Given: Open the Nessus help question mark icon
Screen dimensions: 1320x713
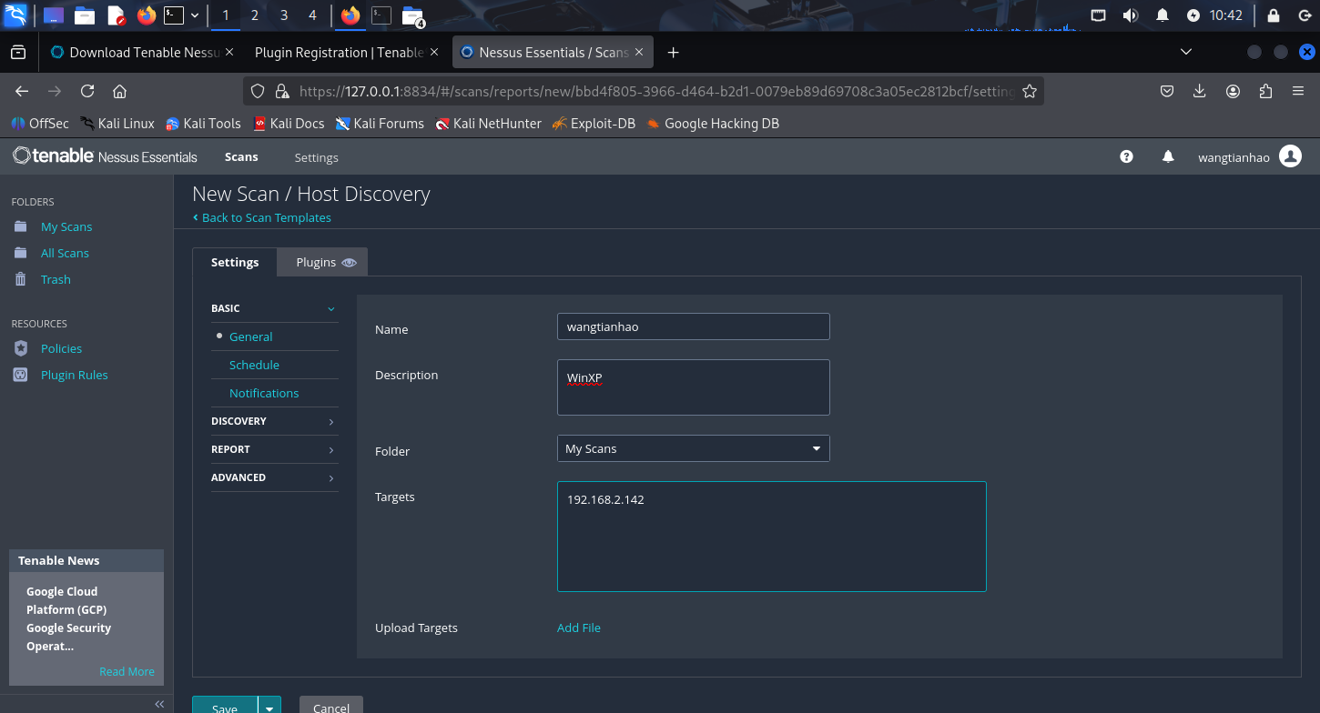Looking at the screenshot, I should [1126, 156].
